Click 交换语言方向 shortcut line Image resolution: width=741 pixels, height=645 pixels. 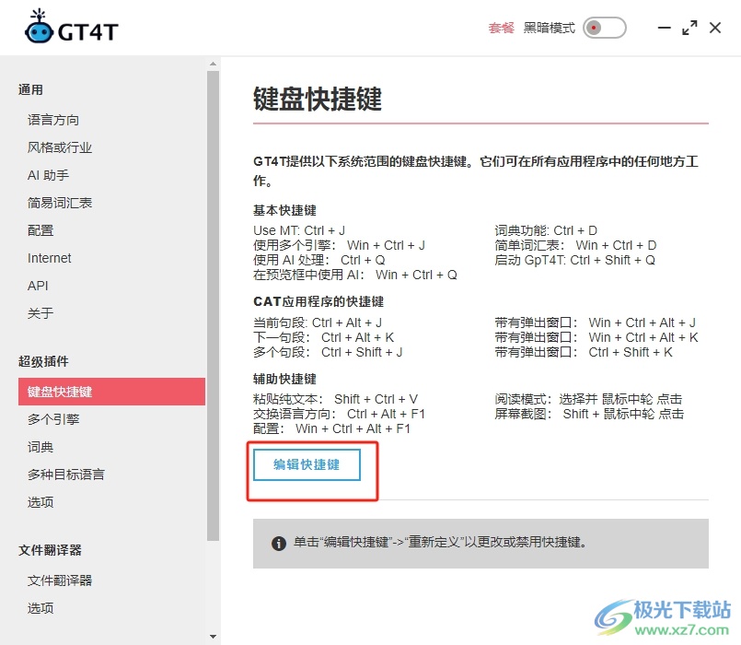pos(339,414)
